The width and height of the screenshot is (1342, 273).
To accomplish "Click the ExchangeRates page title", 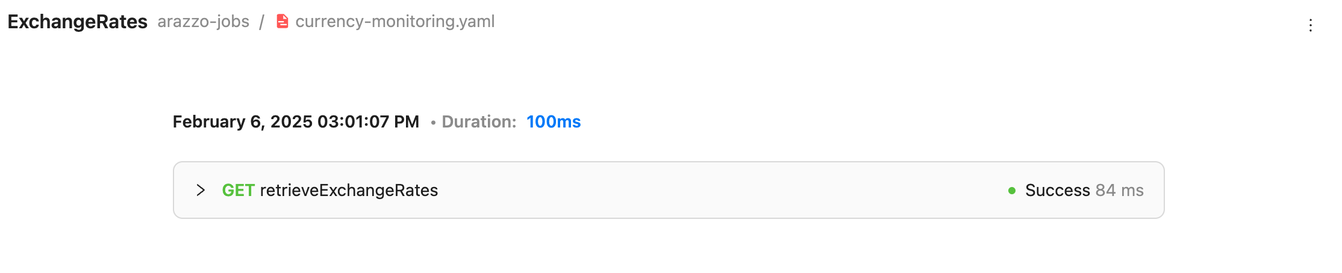I will pyautogui.click(x=77, y=22).
